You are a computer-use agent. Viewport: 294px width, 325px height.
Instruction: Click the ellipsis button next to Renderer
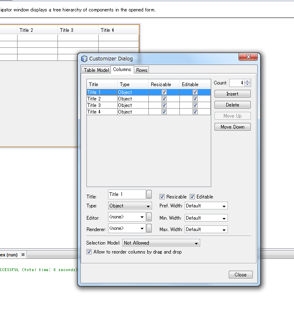click(149, 228)
